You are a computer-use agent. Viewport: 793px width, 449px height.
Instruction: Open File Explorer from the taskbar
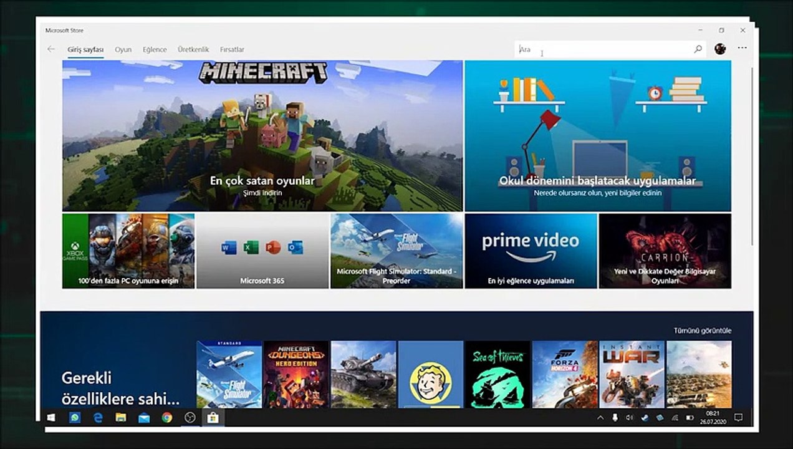(x=121, y=417)
